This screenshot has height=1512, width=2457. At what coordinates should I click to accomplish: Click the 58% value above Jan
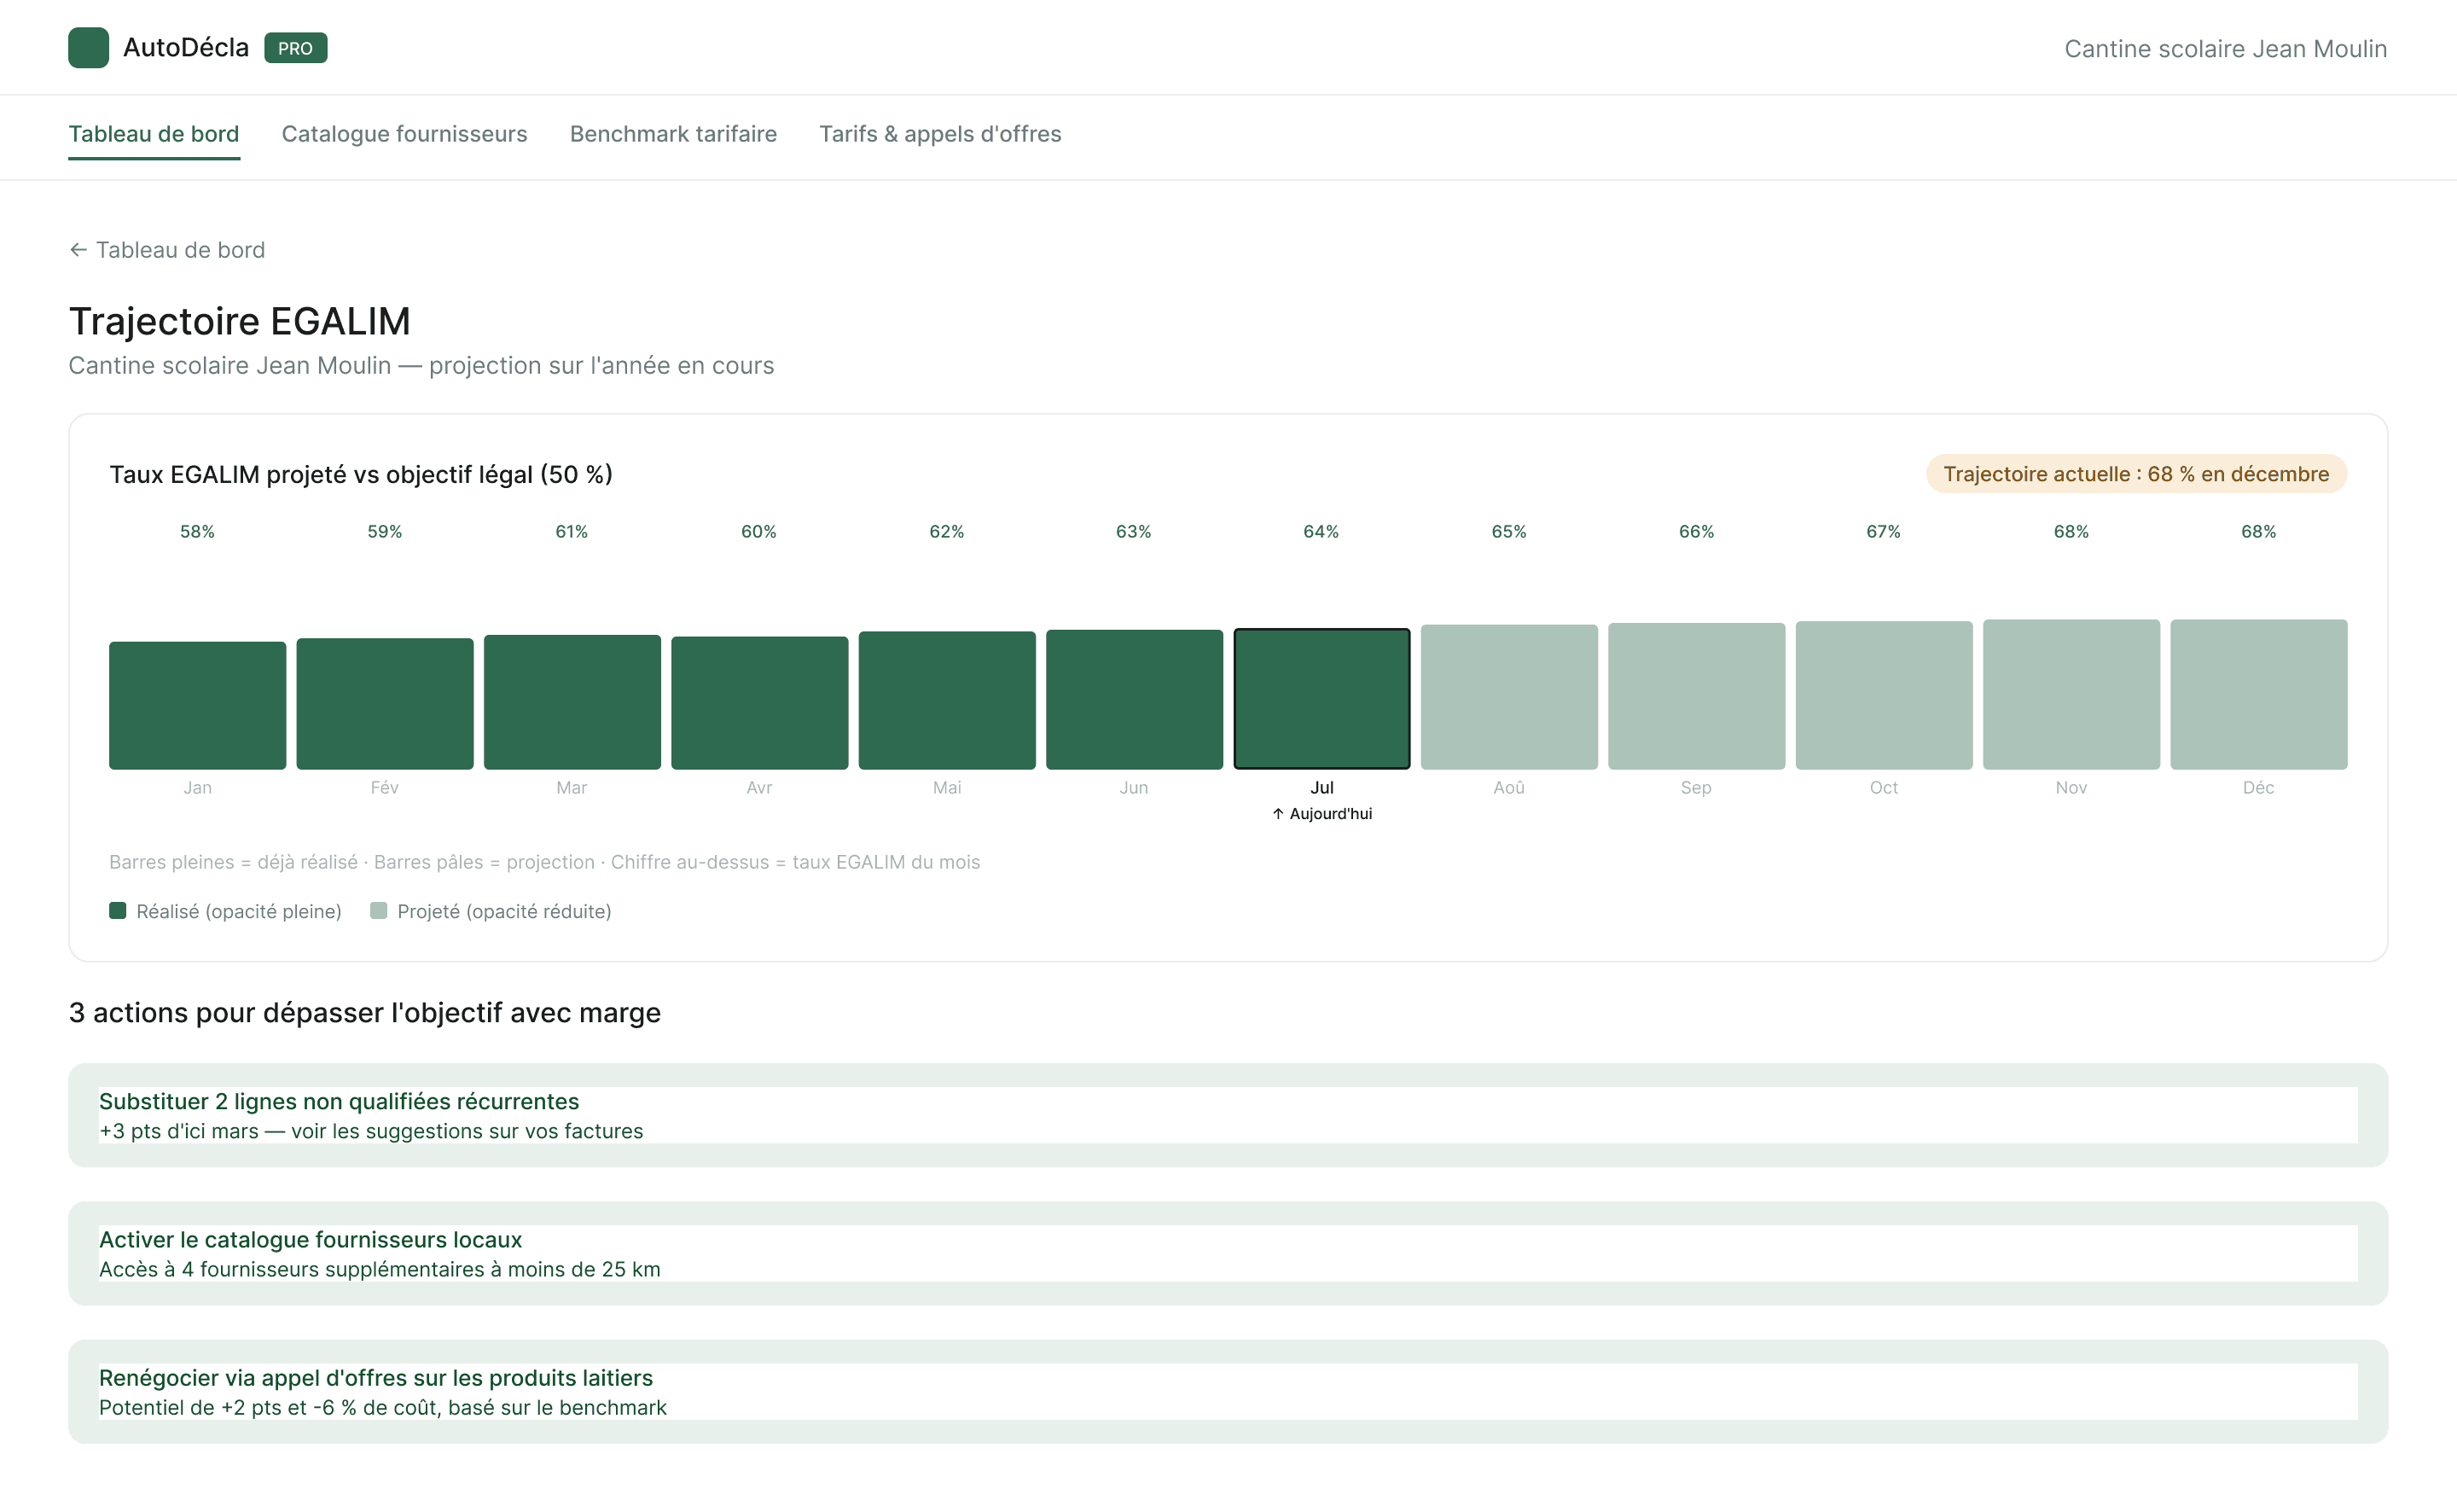(197, 532)
